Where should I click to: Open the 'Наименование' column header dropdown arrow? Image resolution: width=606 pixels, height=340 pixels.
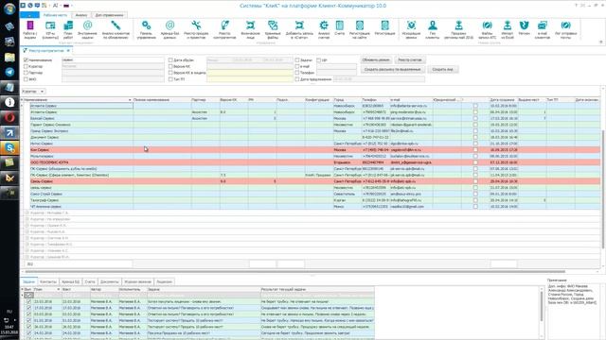(130, 100)
